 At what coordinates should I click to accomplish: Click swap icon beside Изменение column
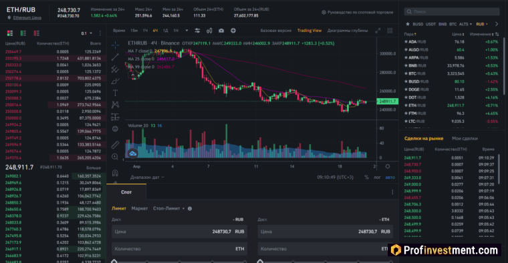(497, 34)
